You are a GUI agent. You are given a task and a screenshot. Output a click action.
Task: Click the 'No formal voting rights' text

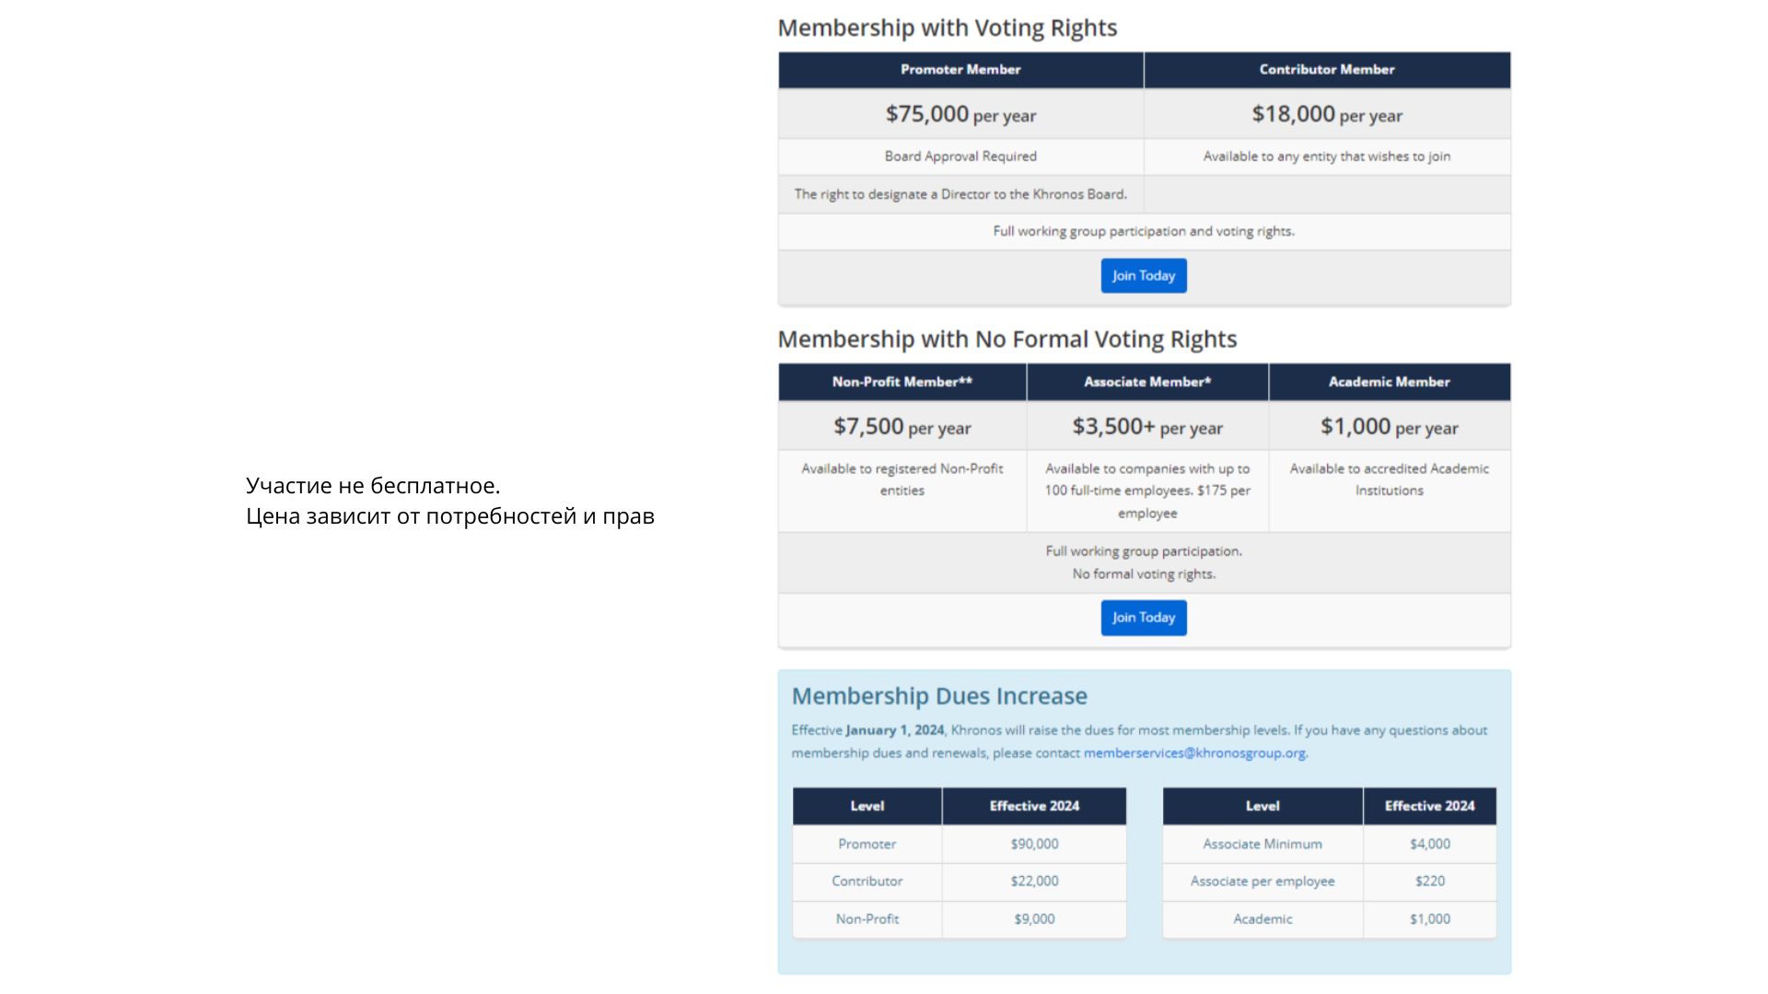tap(1144, 574)
